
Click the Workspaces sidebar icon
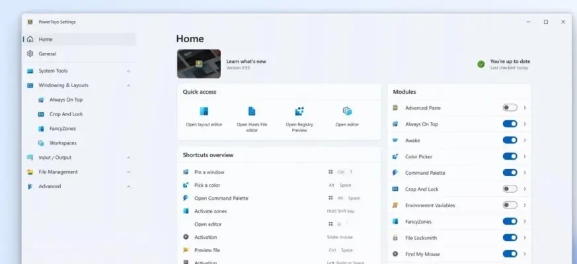coord(41,143)
